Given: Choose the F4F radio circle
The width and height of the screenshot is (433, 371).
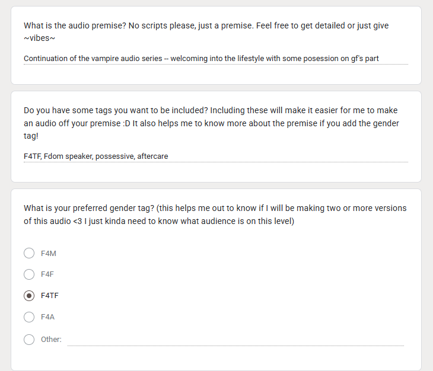Looking at the screenshot, I should [x=29, y=274].
